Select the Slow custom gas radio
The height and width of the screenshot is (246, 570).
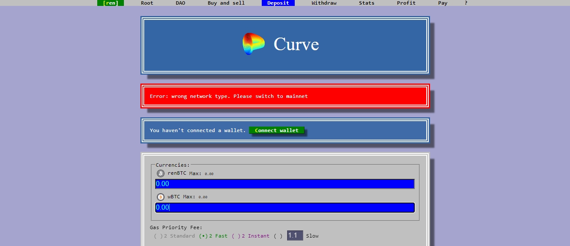click(x=278, y=236)
